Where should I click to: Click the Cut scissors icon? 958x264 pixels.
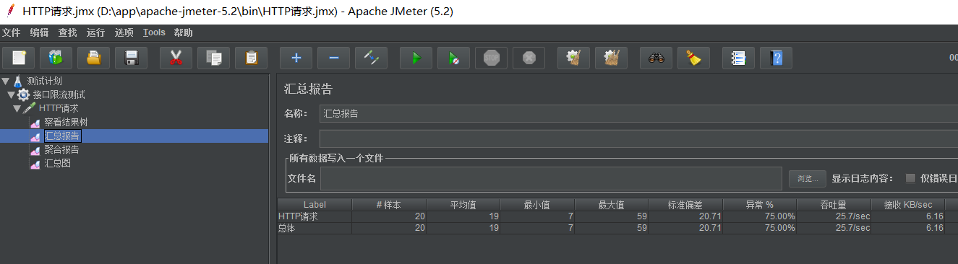pyautogui.click(x=176, y=58)
